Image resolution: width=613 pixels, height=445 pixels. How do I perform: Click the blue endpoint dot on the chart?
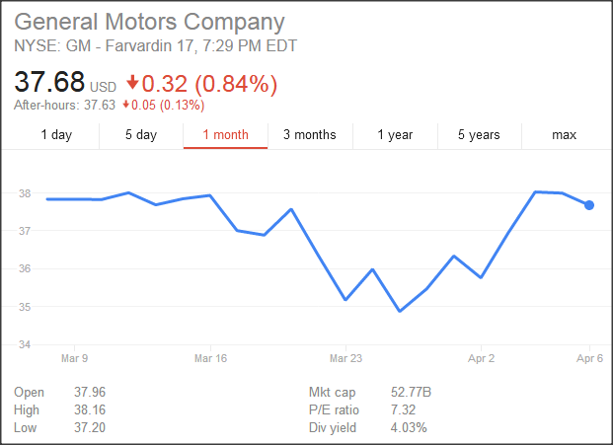pyautogui.click(x=589, y=205)
